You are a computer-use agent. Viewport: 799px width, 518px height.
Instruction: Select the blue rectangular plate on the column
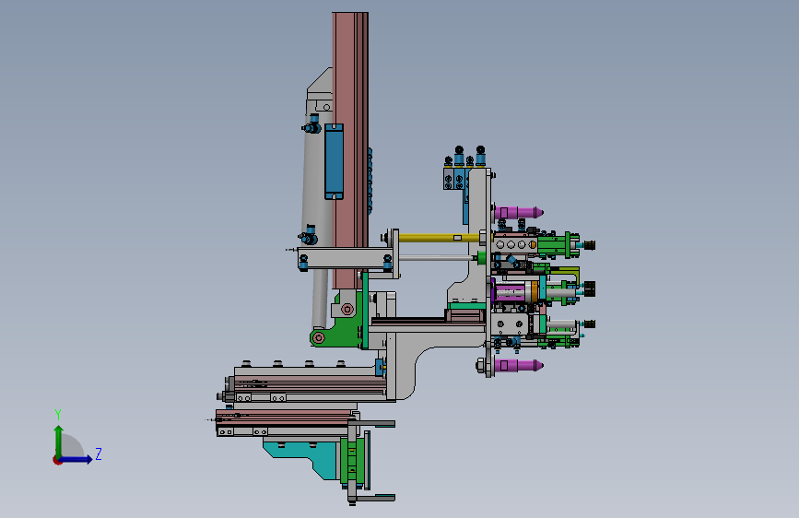point(335,161)
